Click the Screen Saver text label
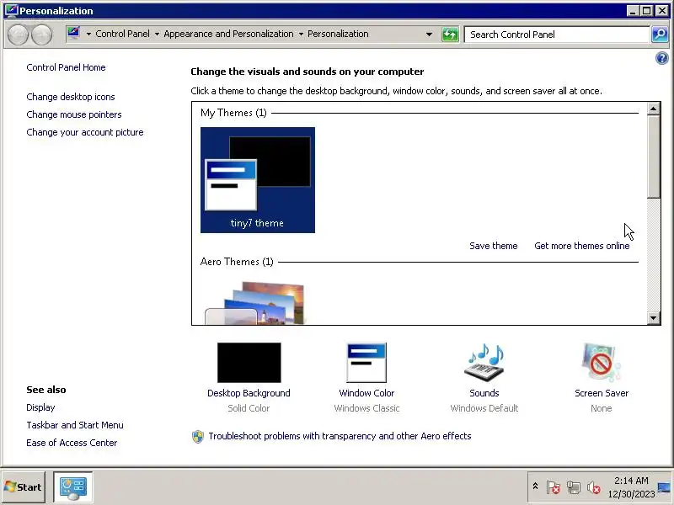Viewport: 674px width, 505px height. [x=602, y=393]
